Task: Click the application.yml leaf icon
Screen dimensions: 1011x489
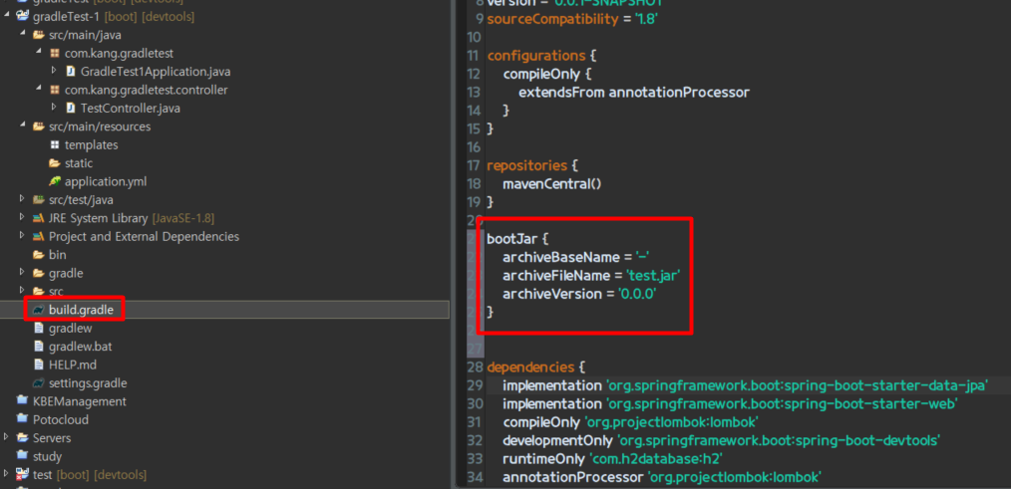Action: pos(55,181)
